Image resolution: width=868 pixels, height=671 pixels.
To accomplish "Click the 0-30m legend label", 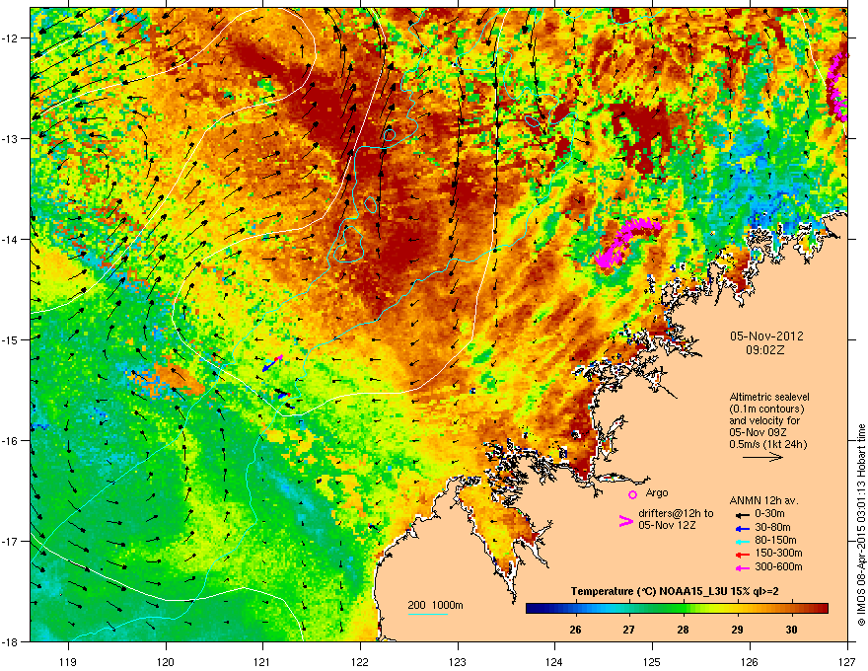I will (x=769, y=514).
